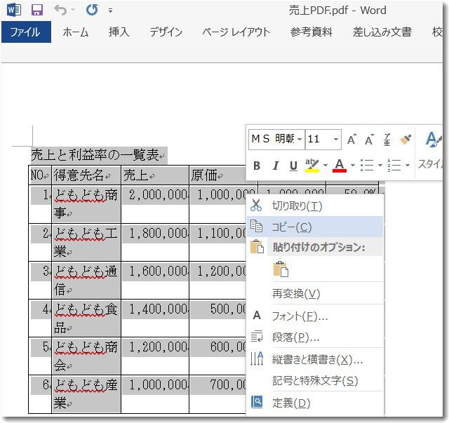Click the Save icon in title bar
Screen dimensions: 449x423
37,11
